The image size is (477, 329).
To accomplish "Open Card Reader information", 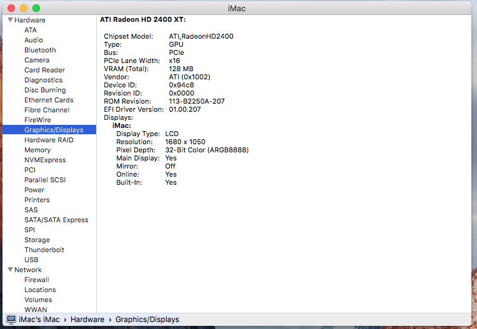I will point(45,70).
